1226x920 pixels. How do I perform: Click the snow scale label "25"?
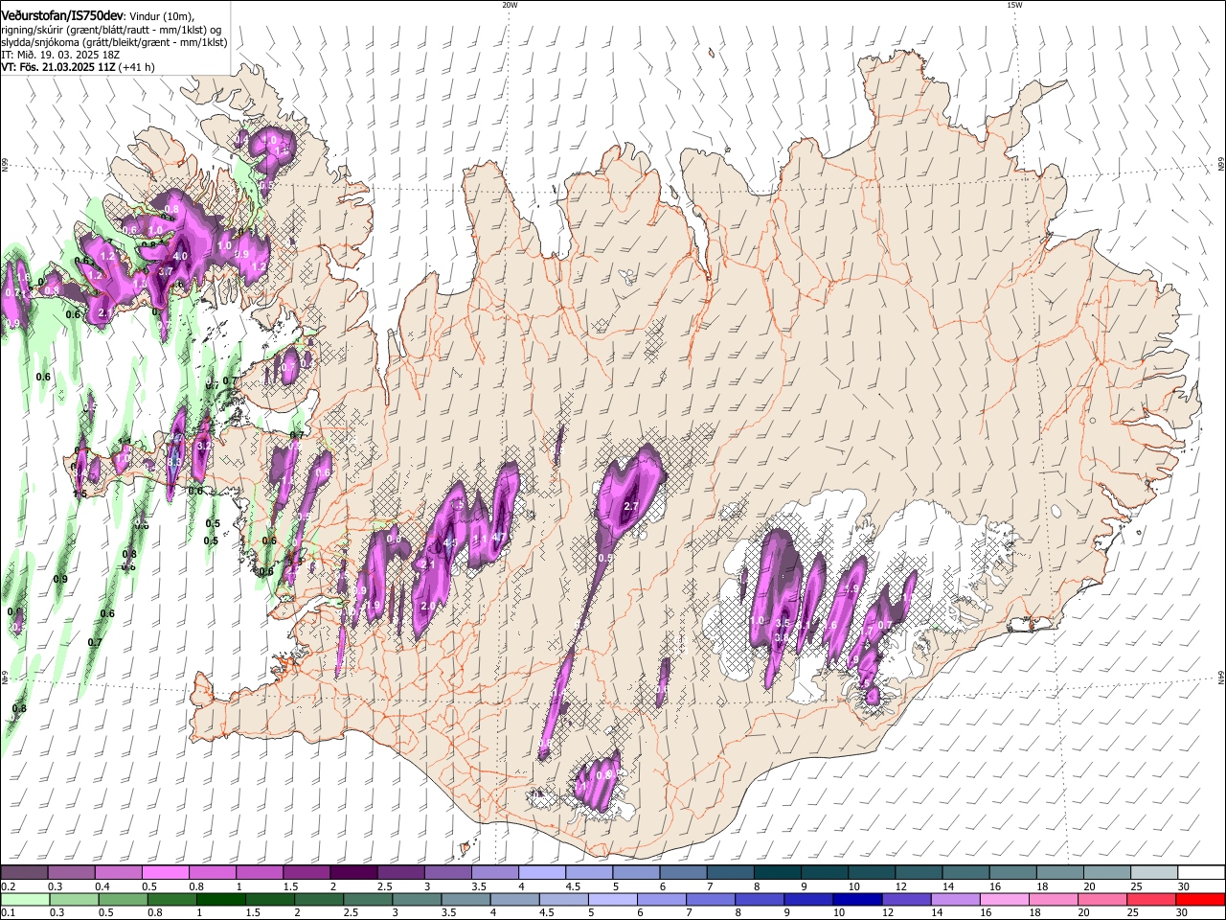tap(1136, 886)
